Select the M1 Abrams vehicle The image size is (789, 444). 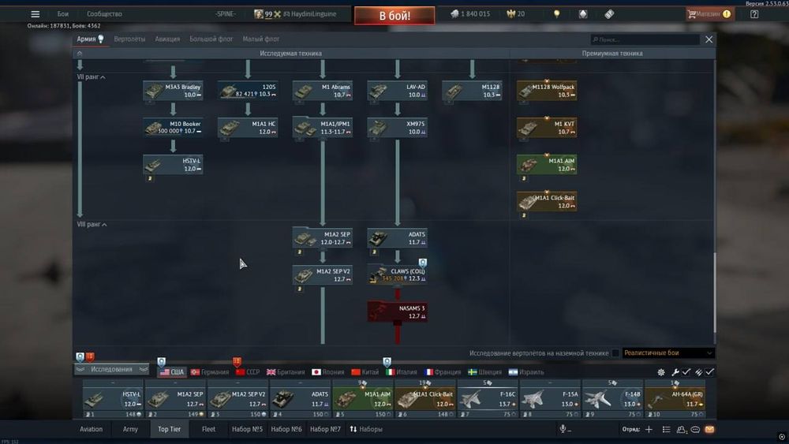(323, 91)
